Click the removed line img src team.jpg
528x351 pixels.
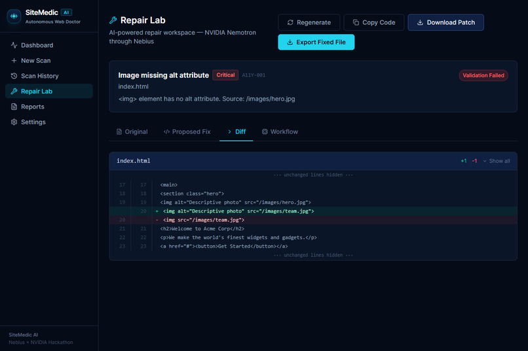(x=313, y=220)
